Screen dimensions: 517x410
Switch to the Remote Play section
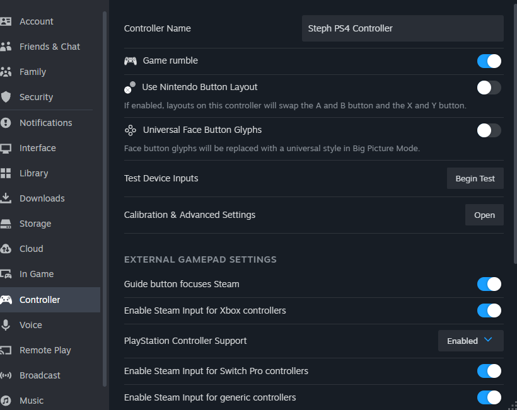click(45, 350)
